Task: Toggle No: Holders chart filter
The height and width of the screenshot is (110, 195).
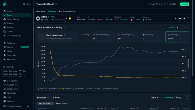Action: click(79, 89)
